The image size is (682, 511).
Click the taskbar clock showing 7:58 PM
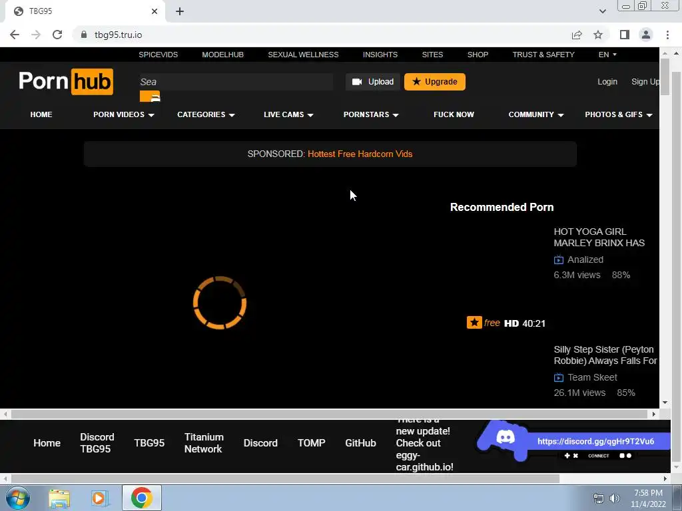coord(648,498)
